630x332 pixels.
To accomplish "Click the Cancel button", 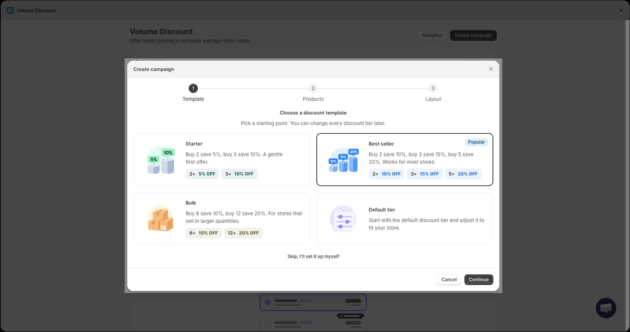I will click(449, 280).
